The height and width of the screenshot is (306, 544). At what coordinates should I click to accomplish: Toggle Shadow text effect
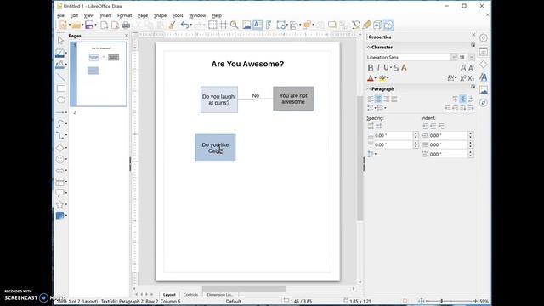(x=405, y=68)
